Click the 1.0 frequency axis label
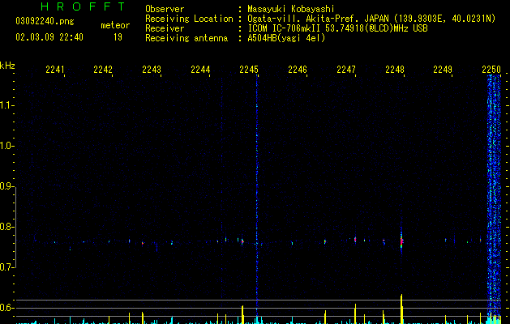The height and width of the screenshot is (324, 510). pyautogui.click(x=6, y=146)
